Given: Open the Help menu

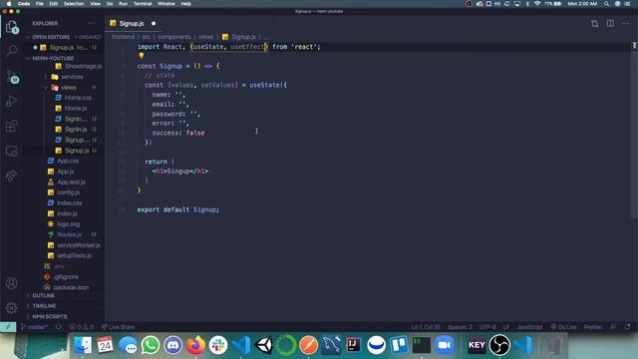Looking at the screenshot, I should 186,4.
